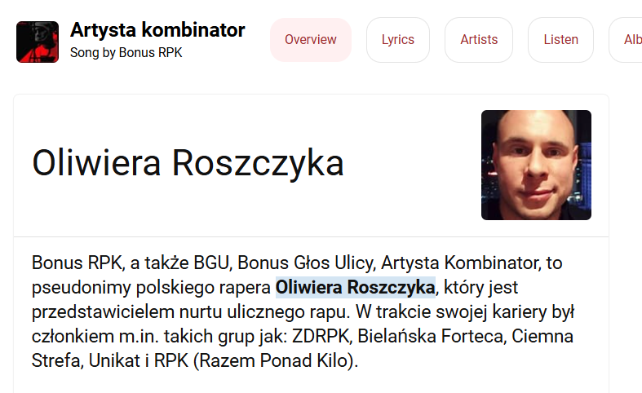The image size is (642, 393).
Task: Go to the Listen tab
Action: [x=560, y=39]
